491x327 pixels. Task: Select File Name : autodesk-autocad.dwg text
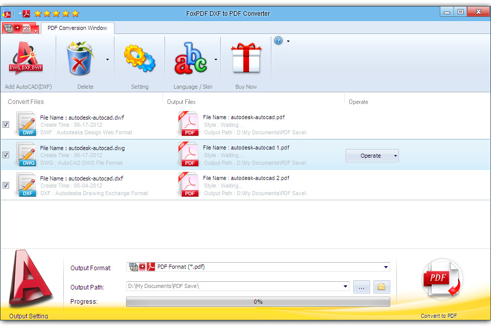click(83, 148)
